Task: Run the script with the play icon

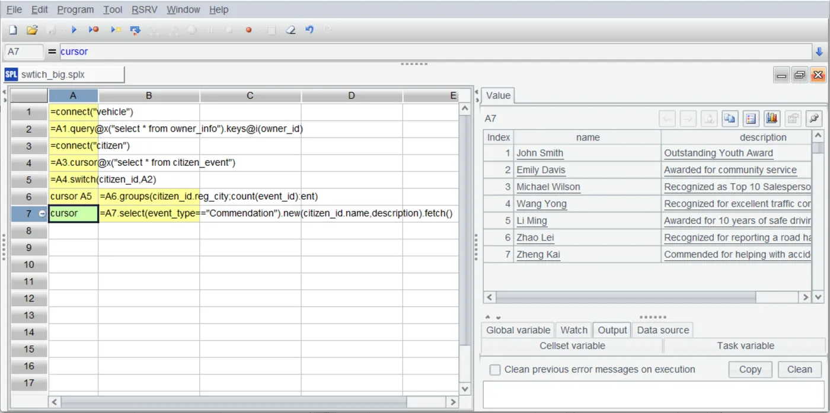Action: pos(74,30)
